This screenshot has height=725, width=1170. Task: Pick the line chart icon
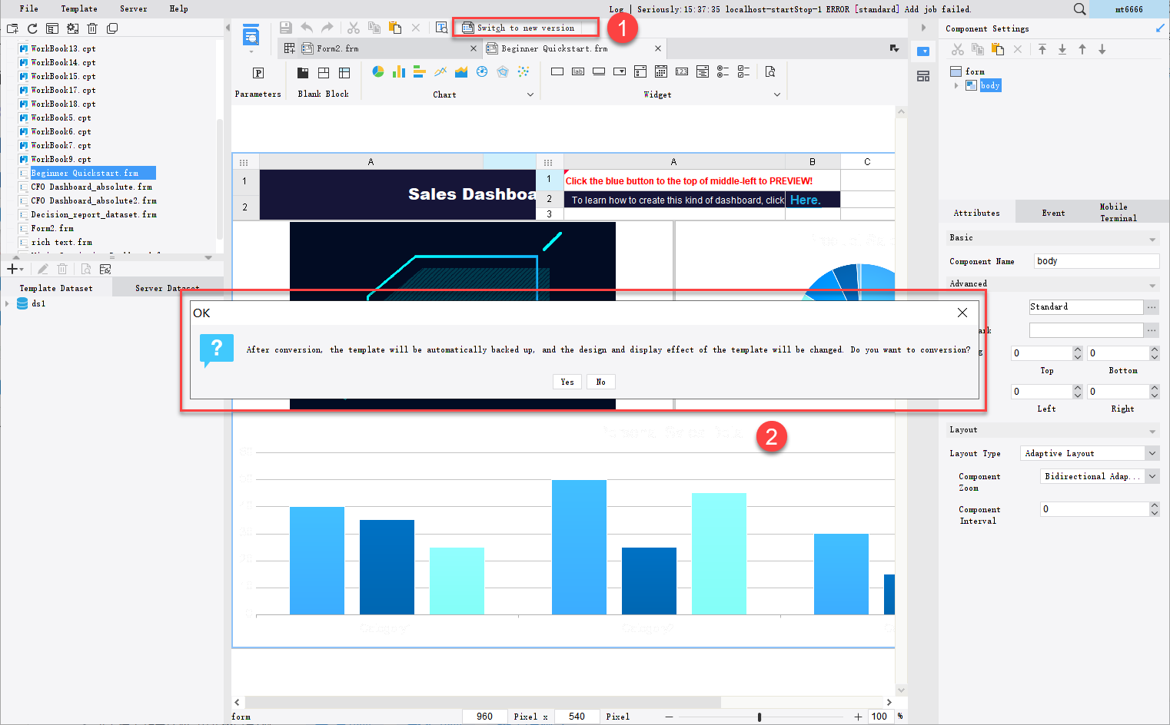[440, 71]
